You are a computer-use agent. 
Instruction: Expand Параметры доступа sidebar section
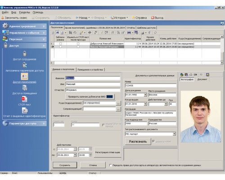click(24, 123)
